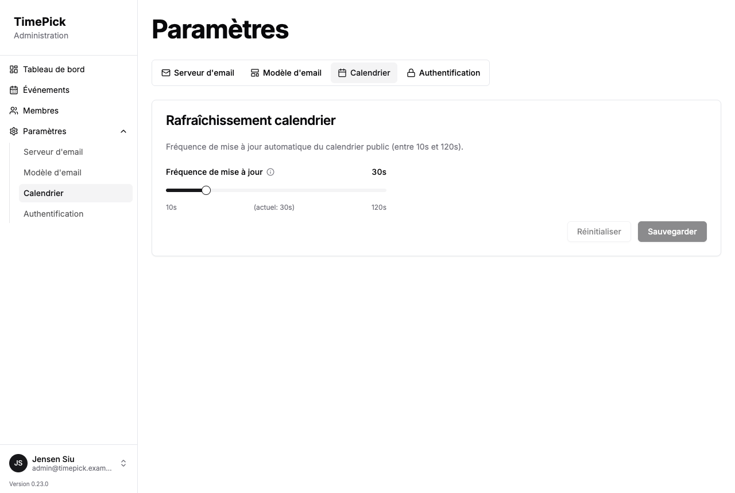Select the Calendrier tab

click(x=364, y=73)
